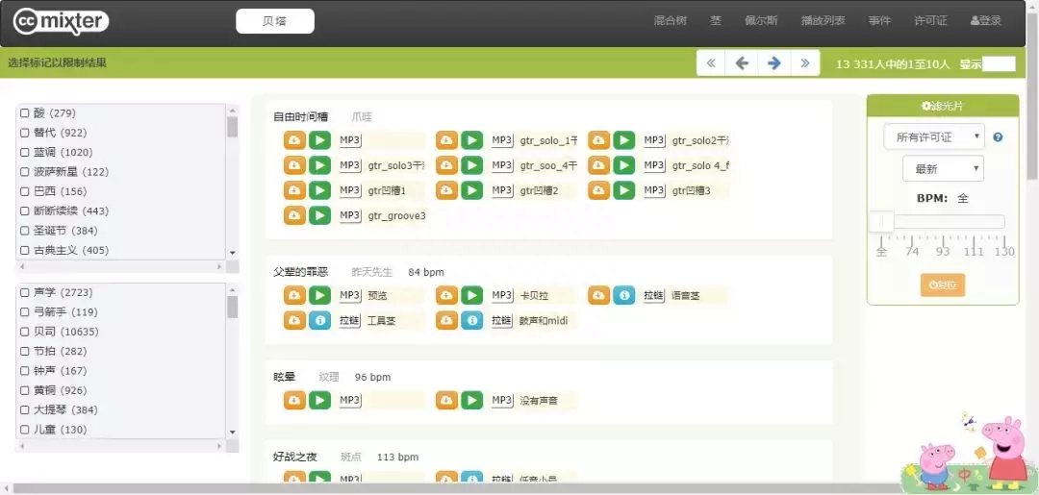Click the BPM slider handle
The height and width of the screenshot is (495, 1039).
(881, 222)
